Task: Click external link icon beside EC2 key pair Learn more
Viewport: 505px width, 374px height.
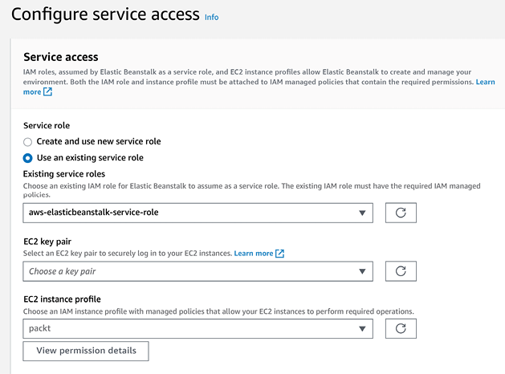Action: (x=280, y=254)
